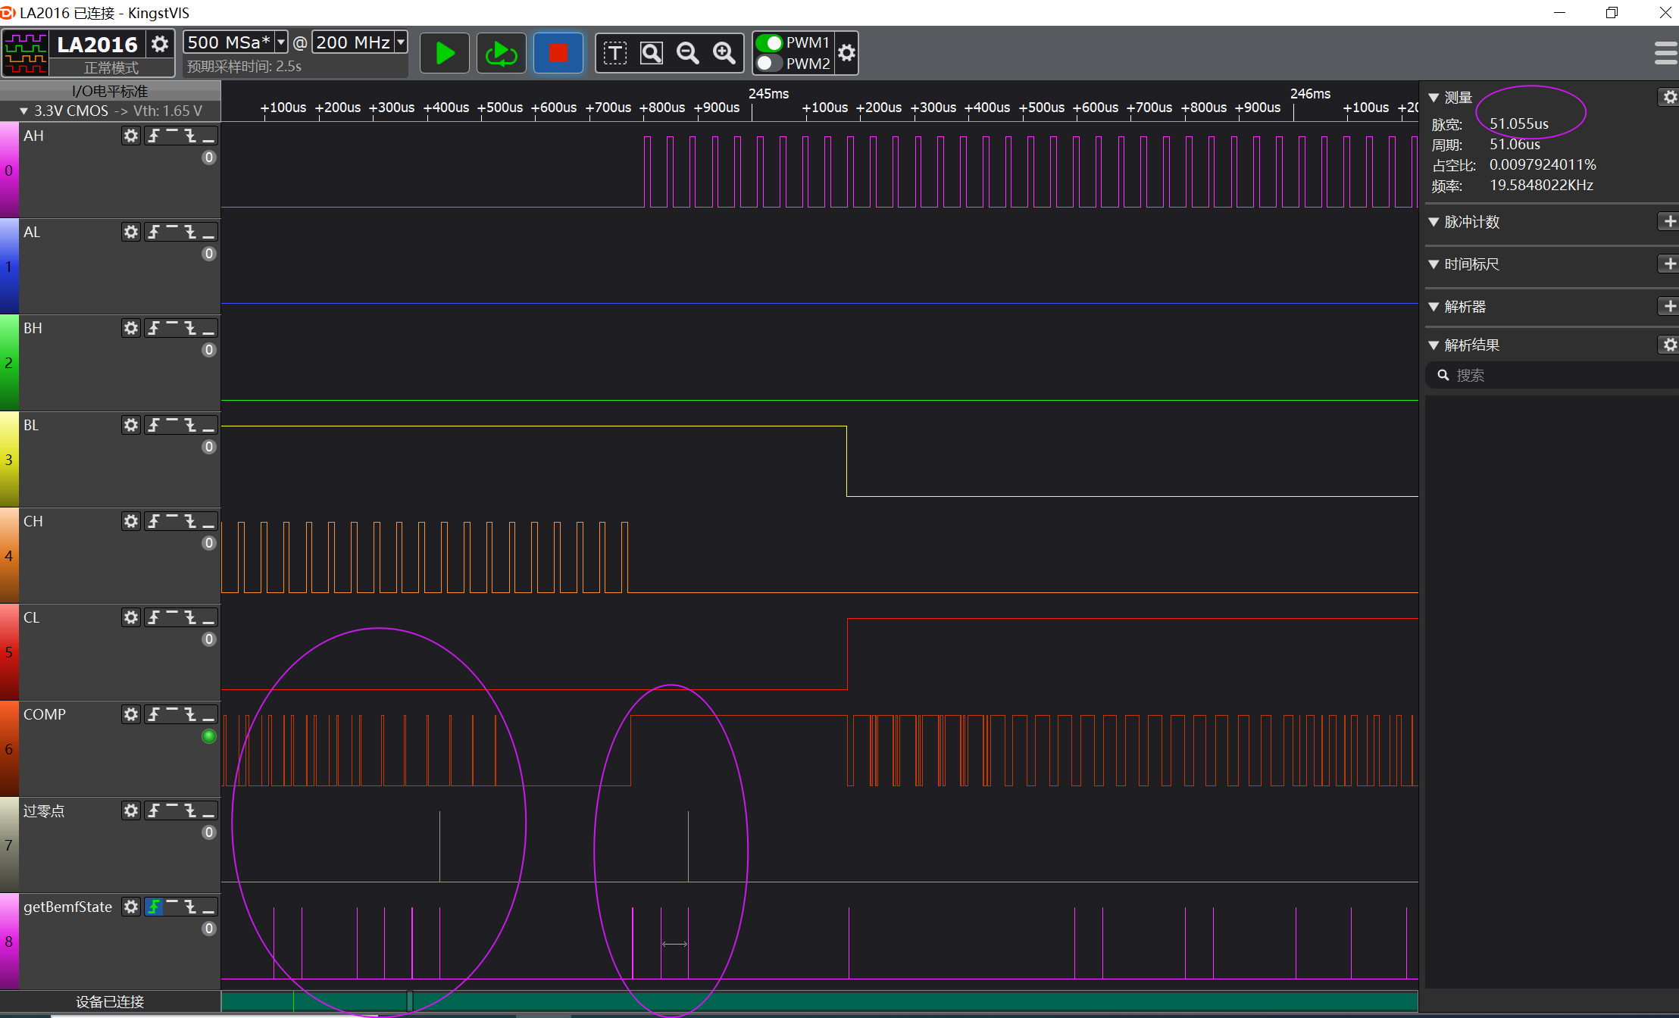Open the hamburger main menu
This screenshot has height=1018, width=1679.
coord(1665,53)
